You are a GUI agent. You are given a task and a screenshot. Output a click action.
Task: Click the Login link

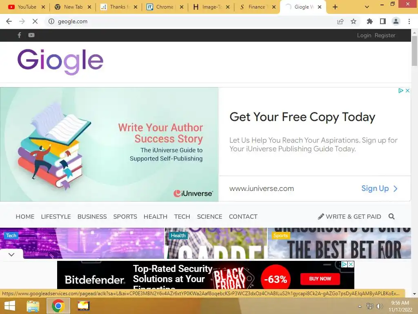pyautogui.click(x=364, y=35)
